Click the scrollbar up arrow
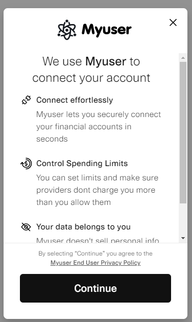This screenshot has height=322, width=192. (x=183, y=58)
